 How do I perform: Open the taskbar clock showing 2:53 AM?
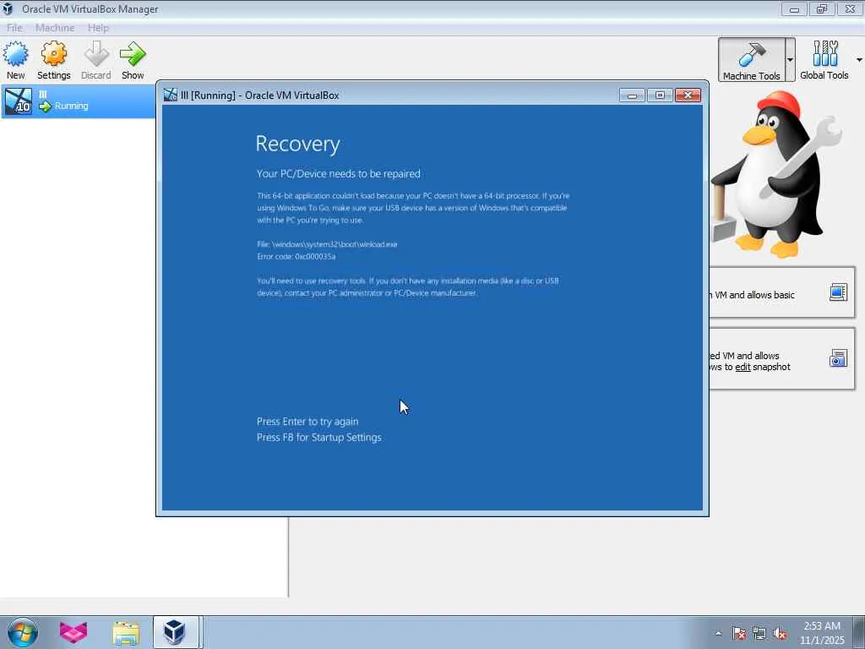(x=822, y=633)
